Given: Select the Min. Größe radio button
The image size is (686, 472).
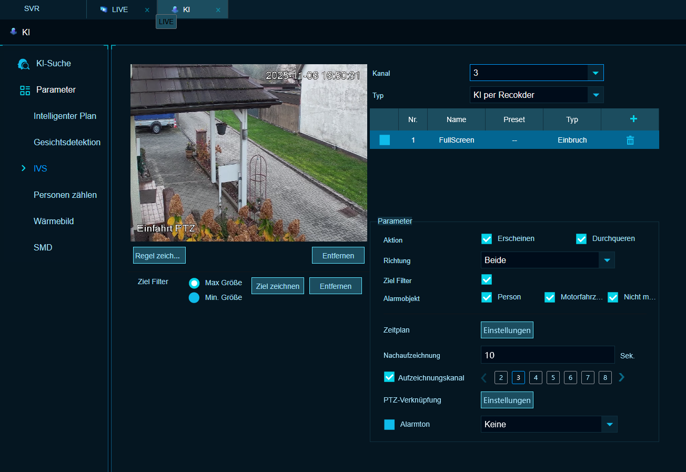Looking at the screenshot, I should [194, 298].
